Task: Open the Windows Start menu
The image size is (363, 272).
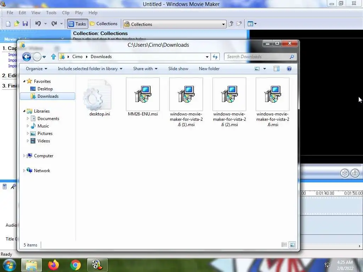Action: pos(9,265)
